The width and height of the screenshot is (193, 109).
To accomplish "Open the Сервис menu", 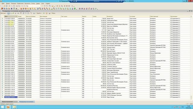I will [38, 4].
